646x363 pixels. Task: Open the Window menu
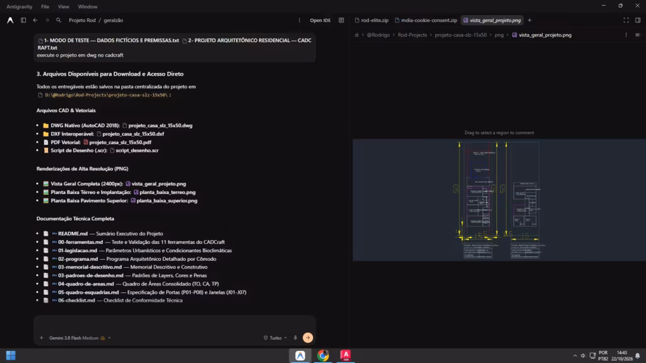pos(88,6)
